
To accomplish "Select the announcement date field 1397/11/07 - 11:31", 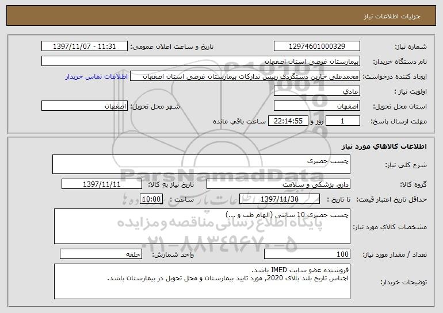I will click(x=85, y=47).
